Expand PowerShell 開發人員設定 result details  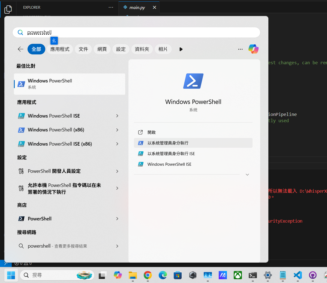point(117,171)
